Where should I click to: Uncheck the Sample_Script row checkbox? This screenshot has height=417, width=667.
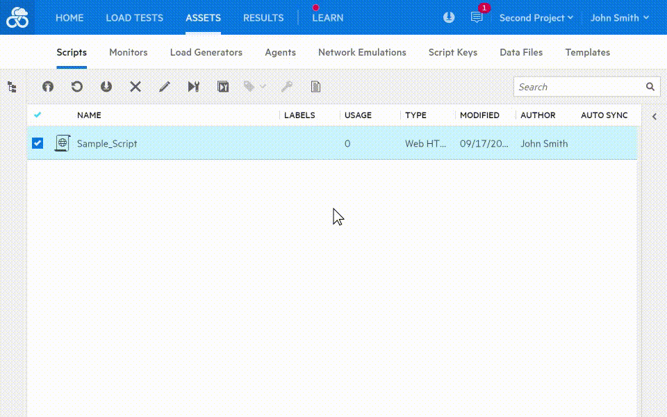(x=38, y=143)
